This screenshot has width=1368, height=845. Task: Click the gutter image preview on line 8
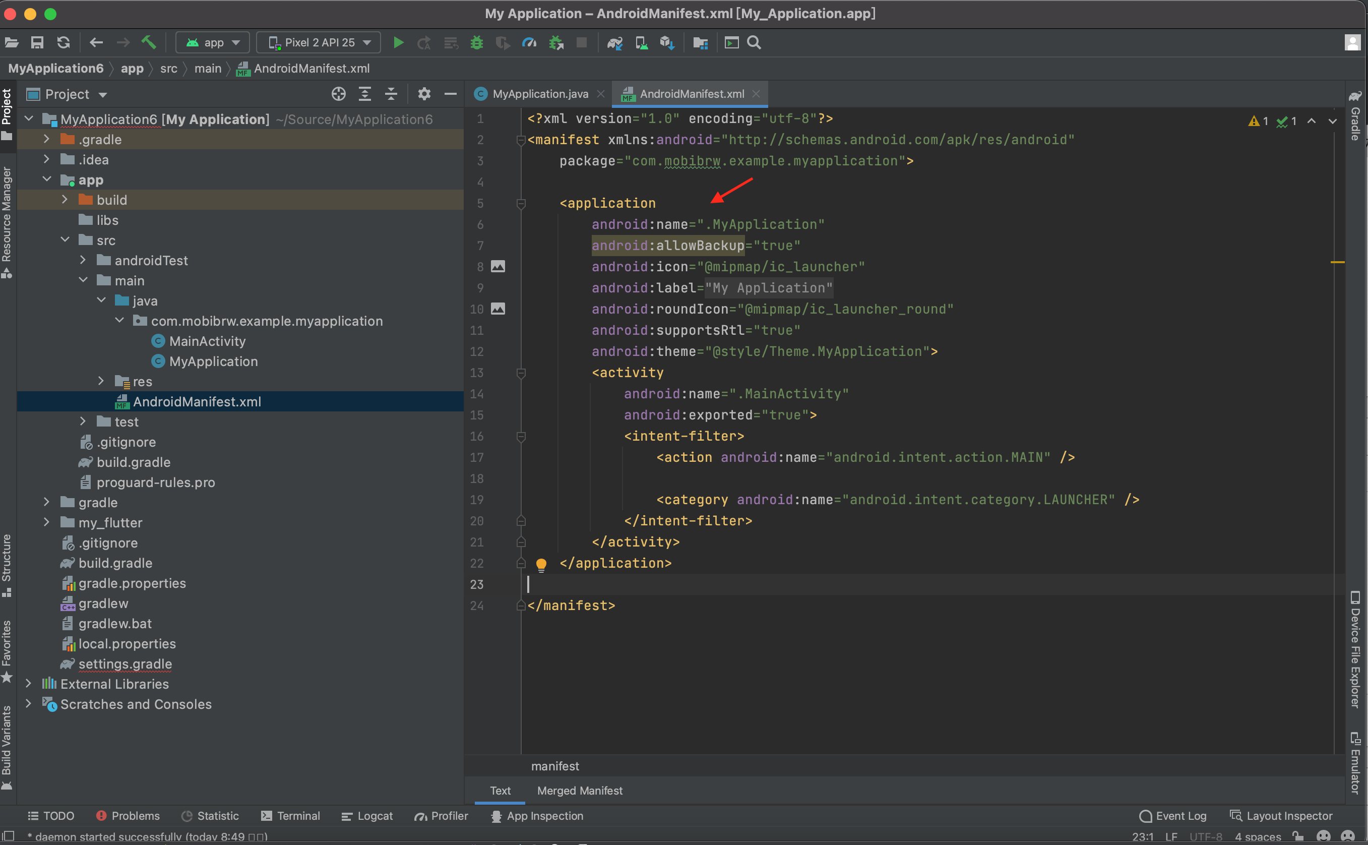[x=498, y=267]
